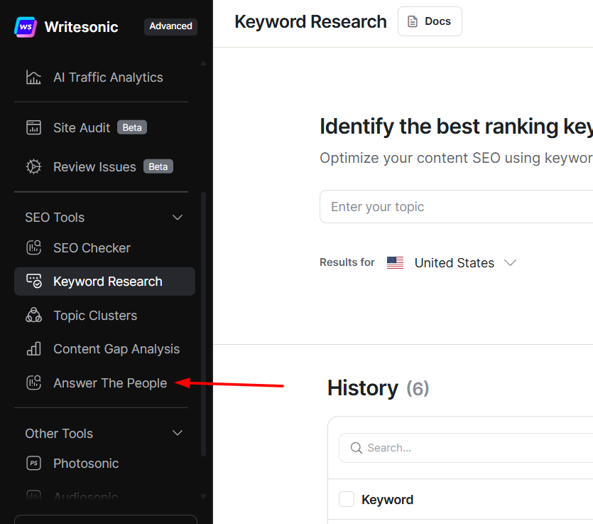
Task: Click the sidebar vertical scrollbar thumb
Action: pos(203,324)
